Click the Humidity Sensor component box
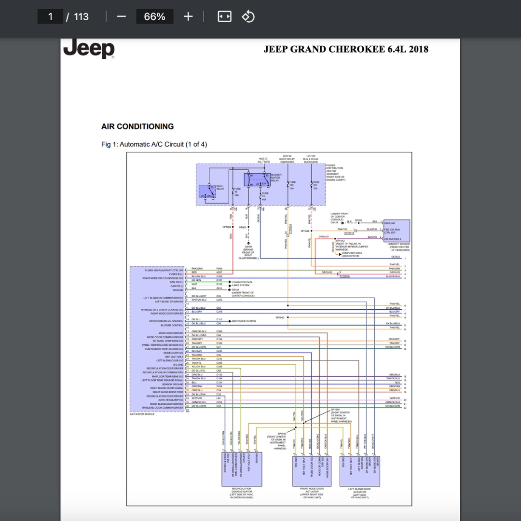 pos(397,231)
